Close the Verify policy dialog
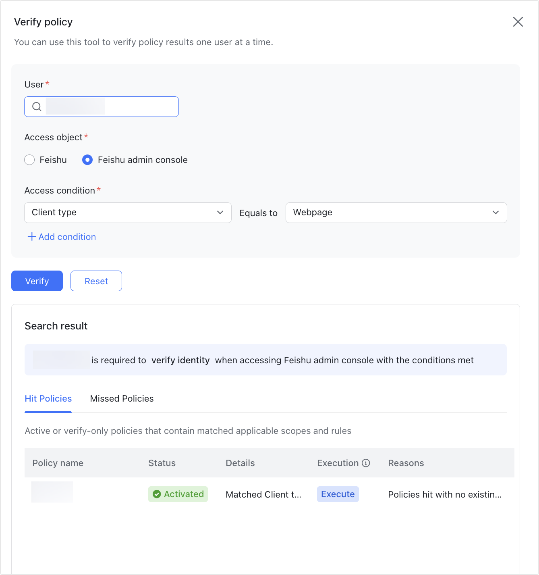 (x=518, y=22)
